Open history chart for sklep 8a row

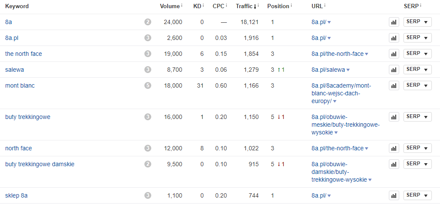[394, 195]
